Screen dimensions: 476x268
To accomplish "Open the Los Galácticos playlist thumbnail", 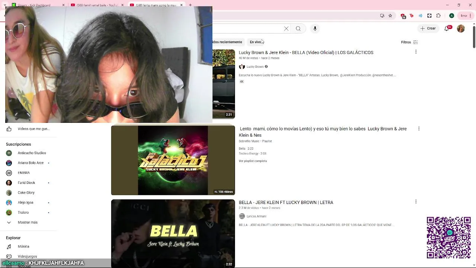I will (x=173, y=160).
